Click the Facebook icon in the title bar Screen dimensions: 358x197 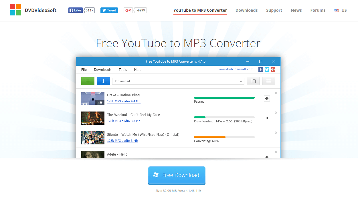tap(260, 69)
